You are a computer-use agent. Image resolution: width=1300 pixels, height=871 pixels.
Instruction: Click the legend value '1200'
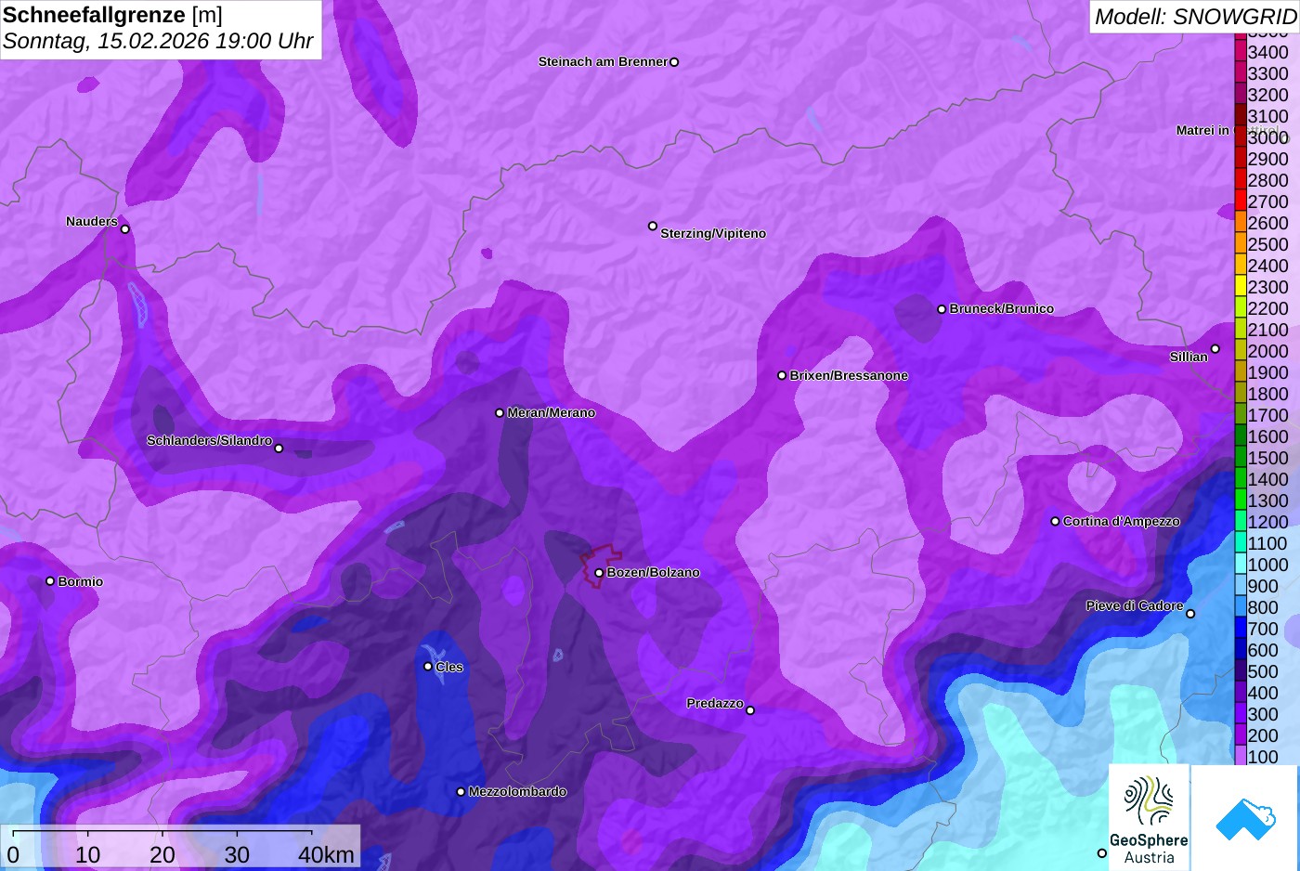coord(1267,522)
